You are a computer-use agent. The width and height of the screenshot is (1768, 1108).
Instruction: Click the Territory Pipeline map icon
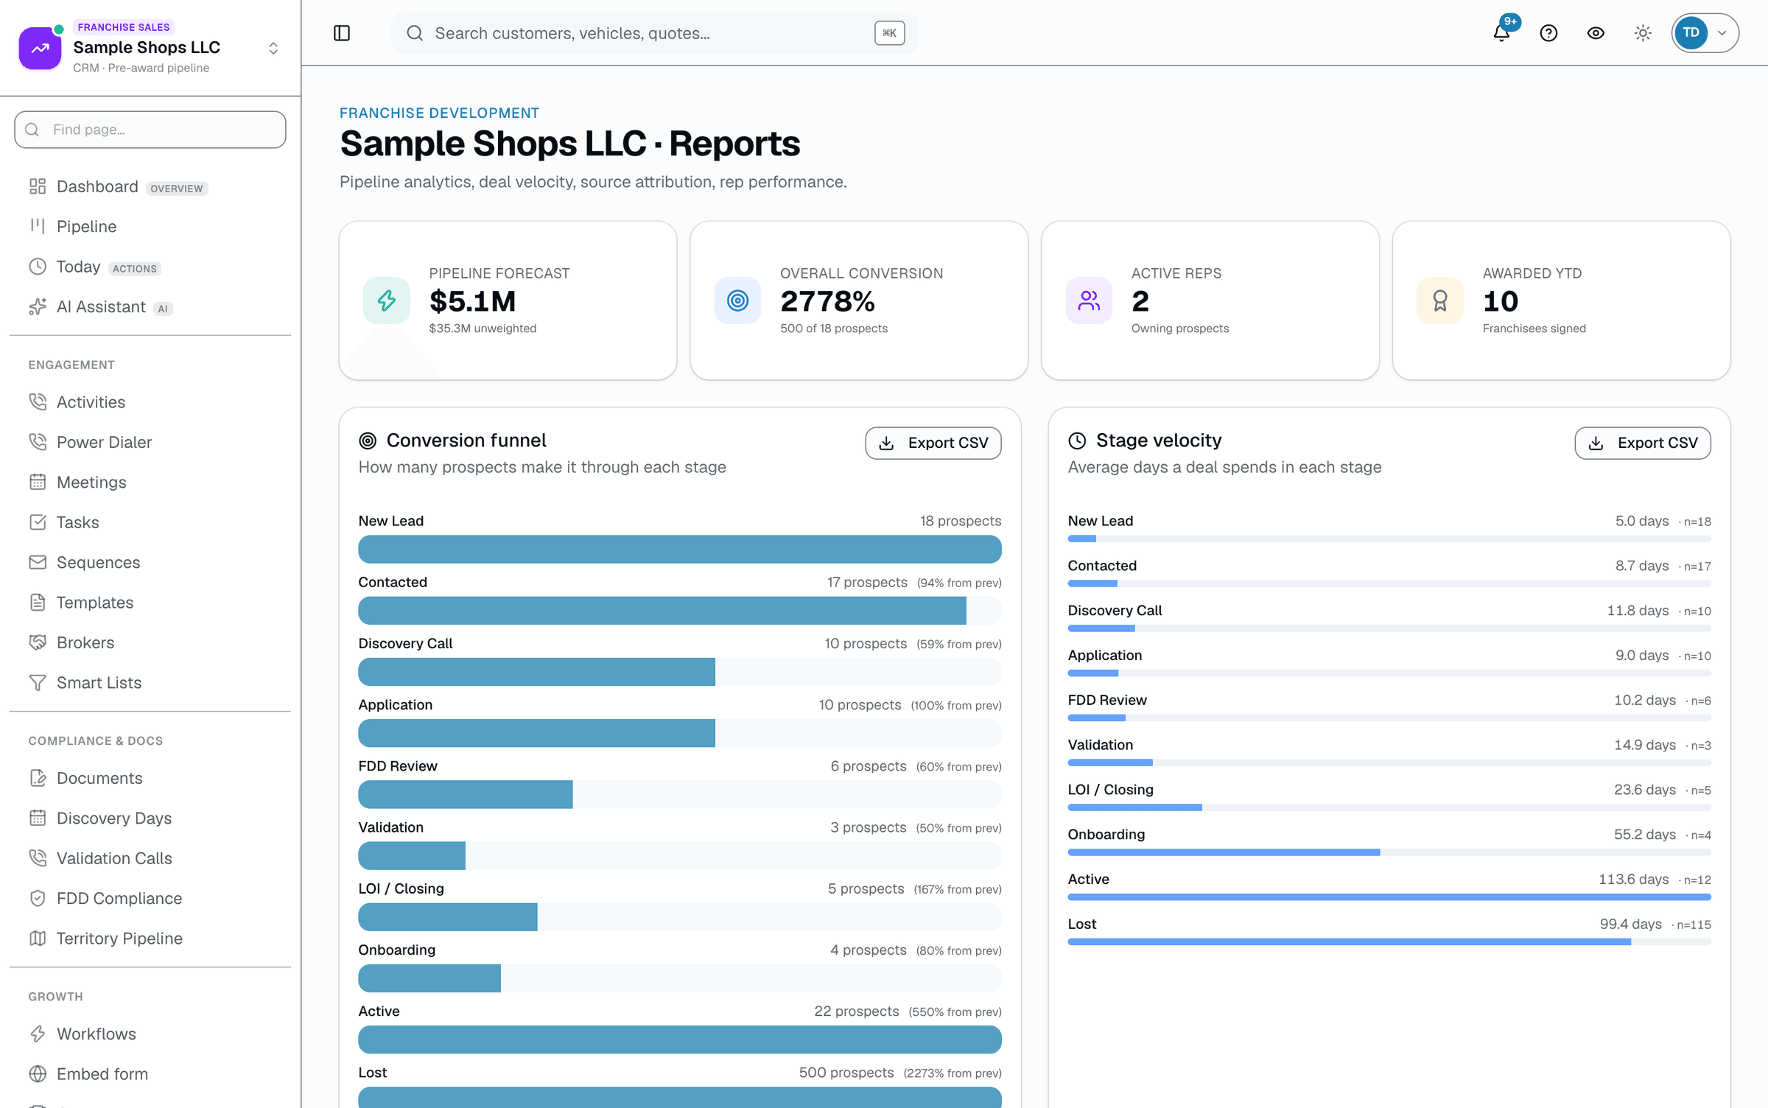[38, 939]
